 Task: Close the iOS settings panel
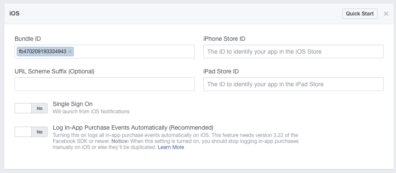386,14
